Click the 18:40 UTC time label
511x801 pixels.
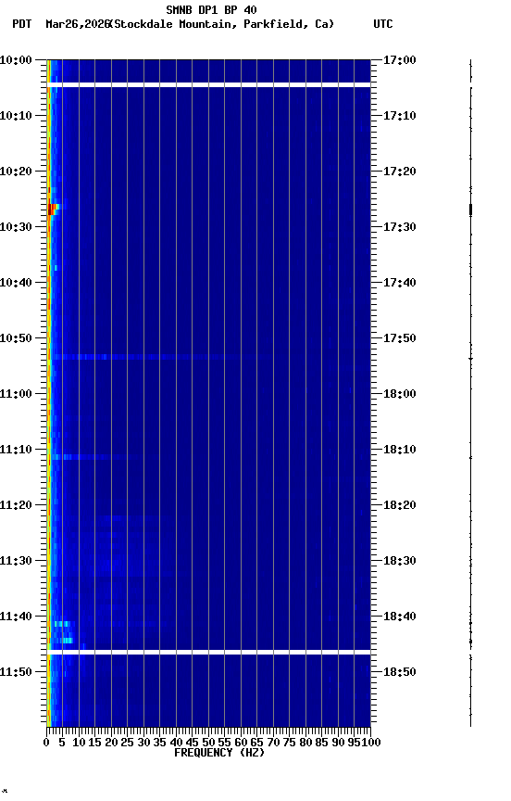400,617
